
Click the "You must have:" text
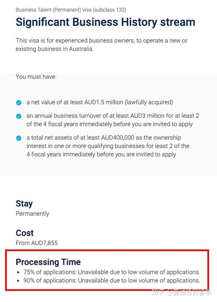36,77
